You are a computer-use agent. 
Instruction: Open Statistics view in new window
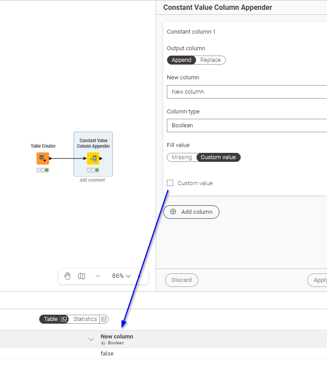pos(104,319)
